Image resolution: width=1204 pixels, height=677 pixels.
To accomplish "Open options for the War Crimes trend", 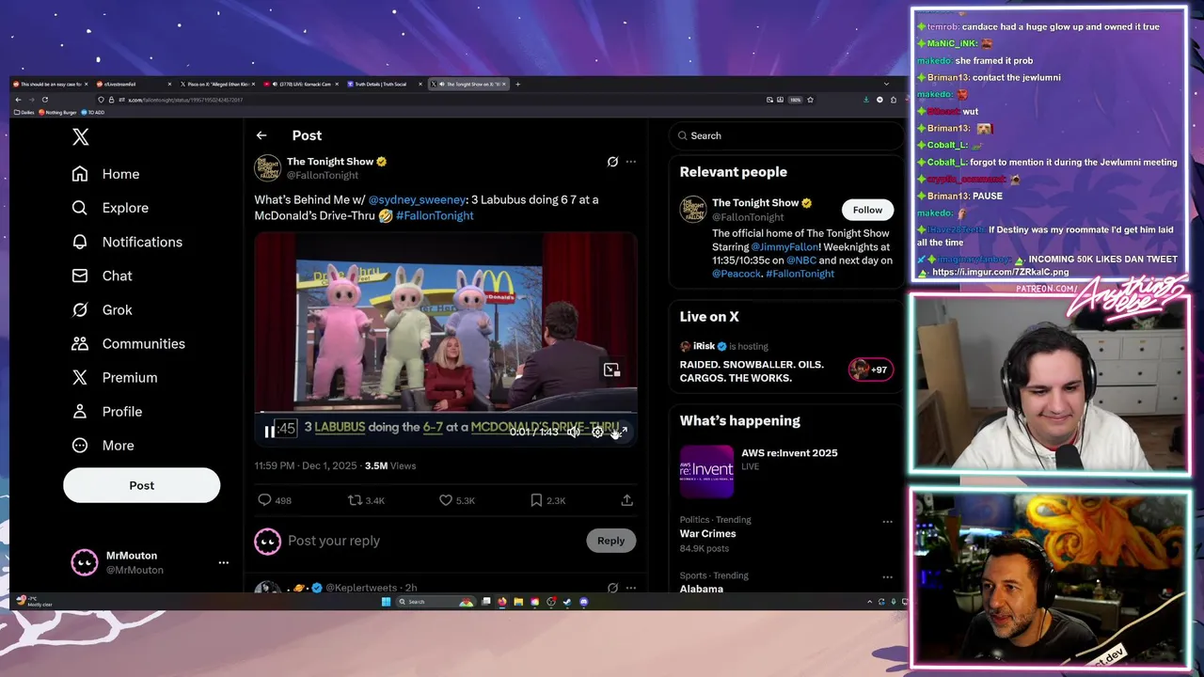I will tap(887, 521).
